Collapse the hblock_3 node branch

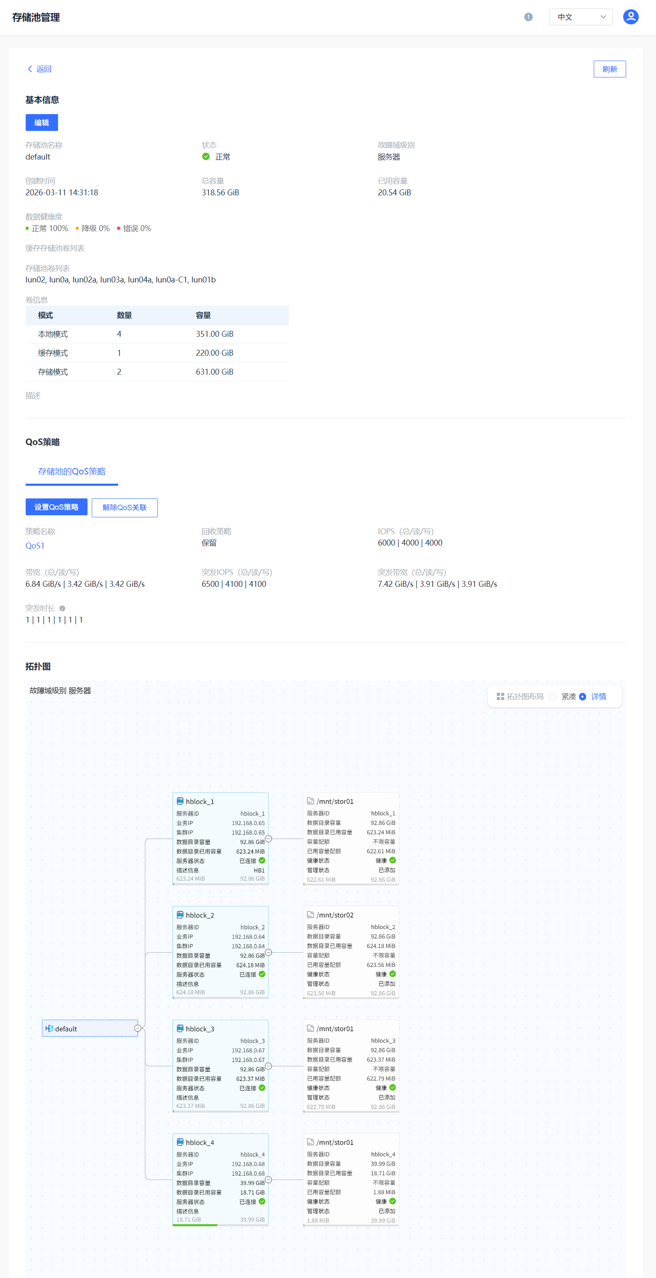[268, 1066]
